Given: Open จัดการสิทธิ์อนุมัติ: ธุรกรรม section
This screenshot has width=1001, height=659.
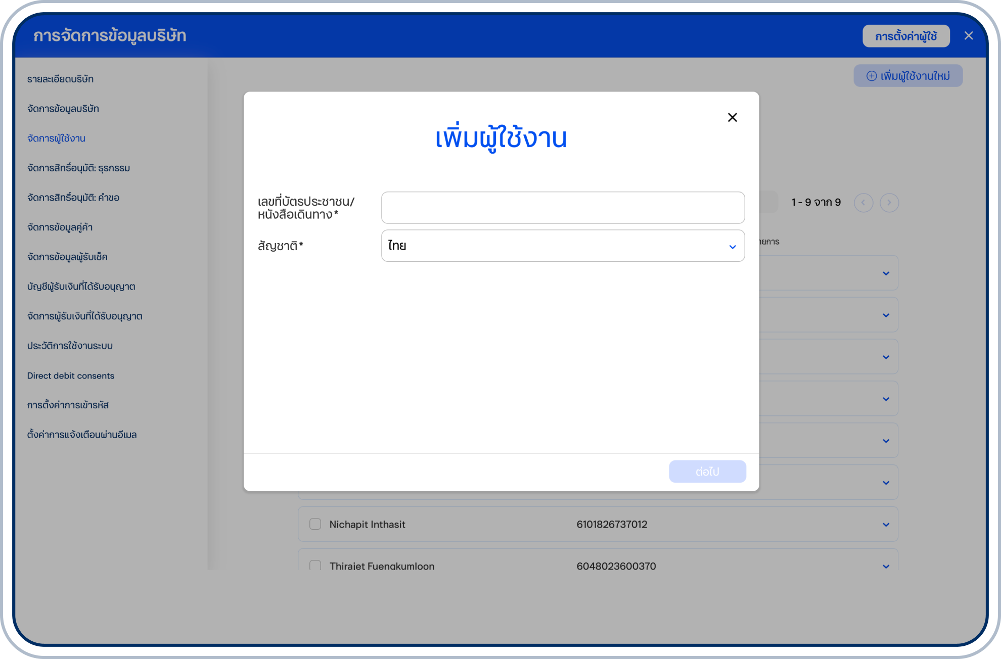Looking at the screenshot, I should tap(78, 167).
